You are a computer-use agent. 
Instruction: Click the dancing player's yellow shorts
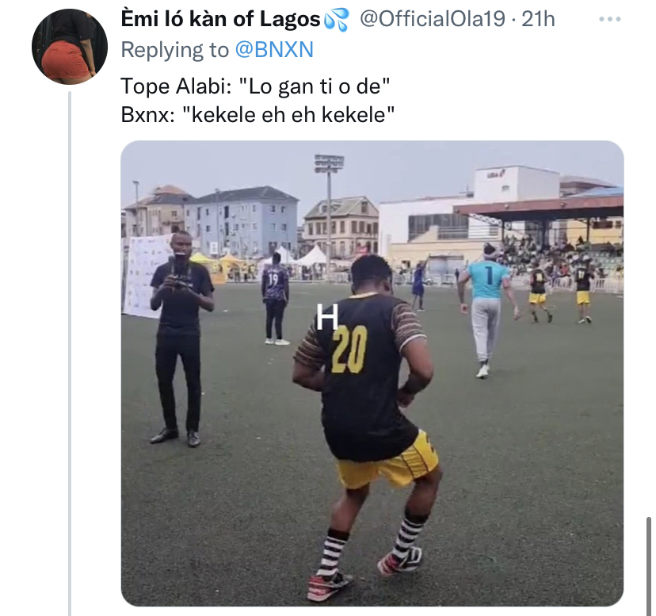[x=390, y=465]
